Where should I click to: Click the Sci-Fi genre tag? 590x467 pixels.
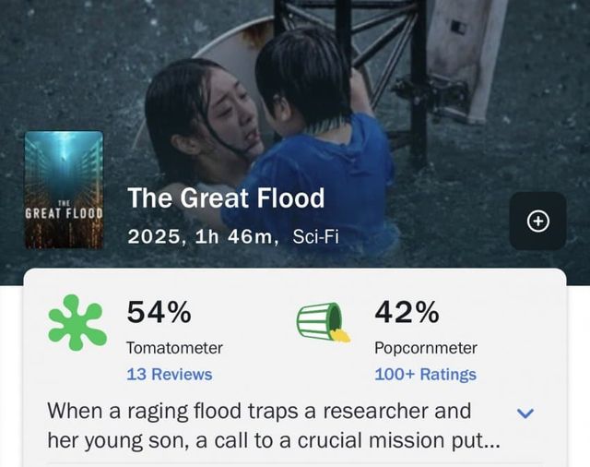coord(315,236)
